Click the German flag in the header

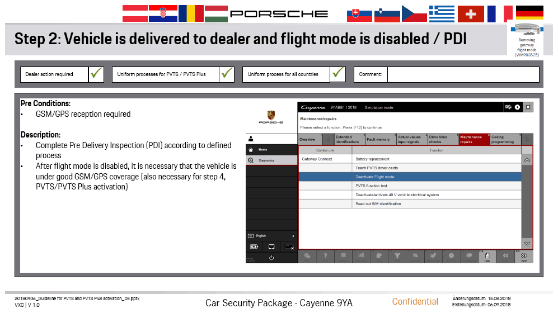(x=529, y=13)
